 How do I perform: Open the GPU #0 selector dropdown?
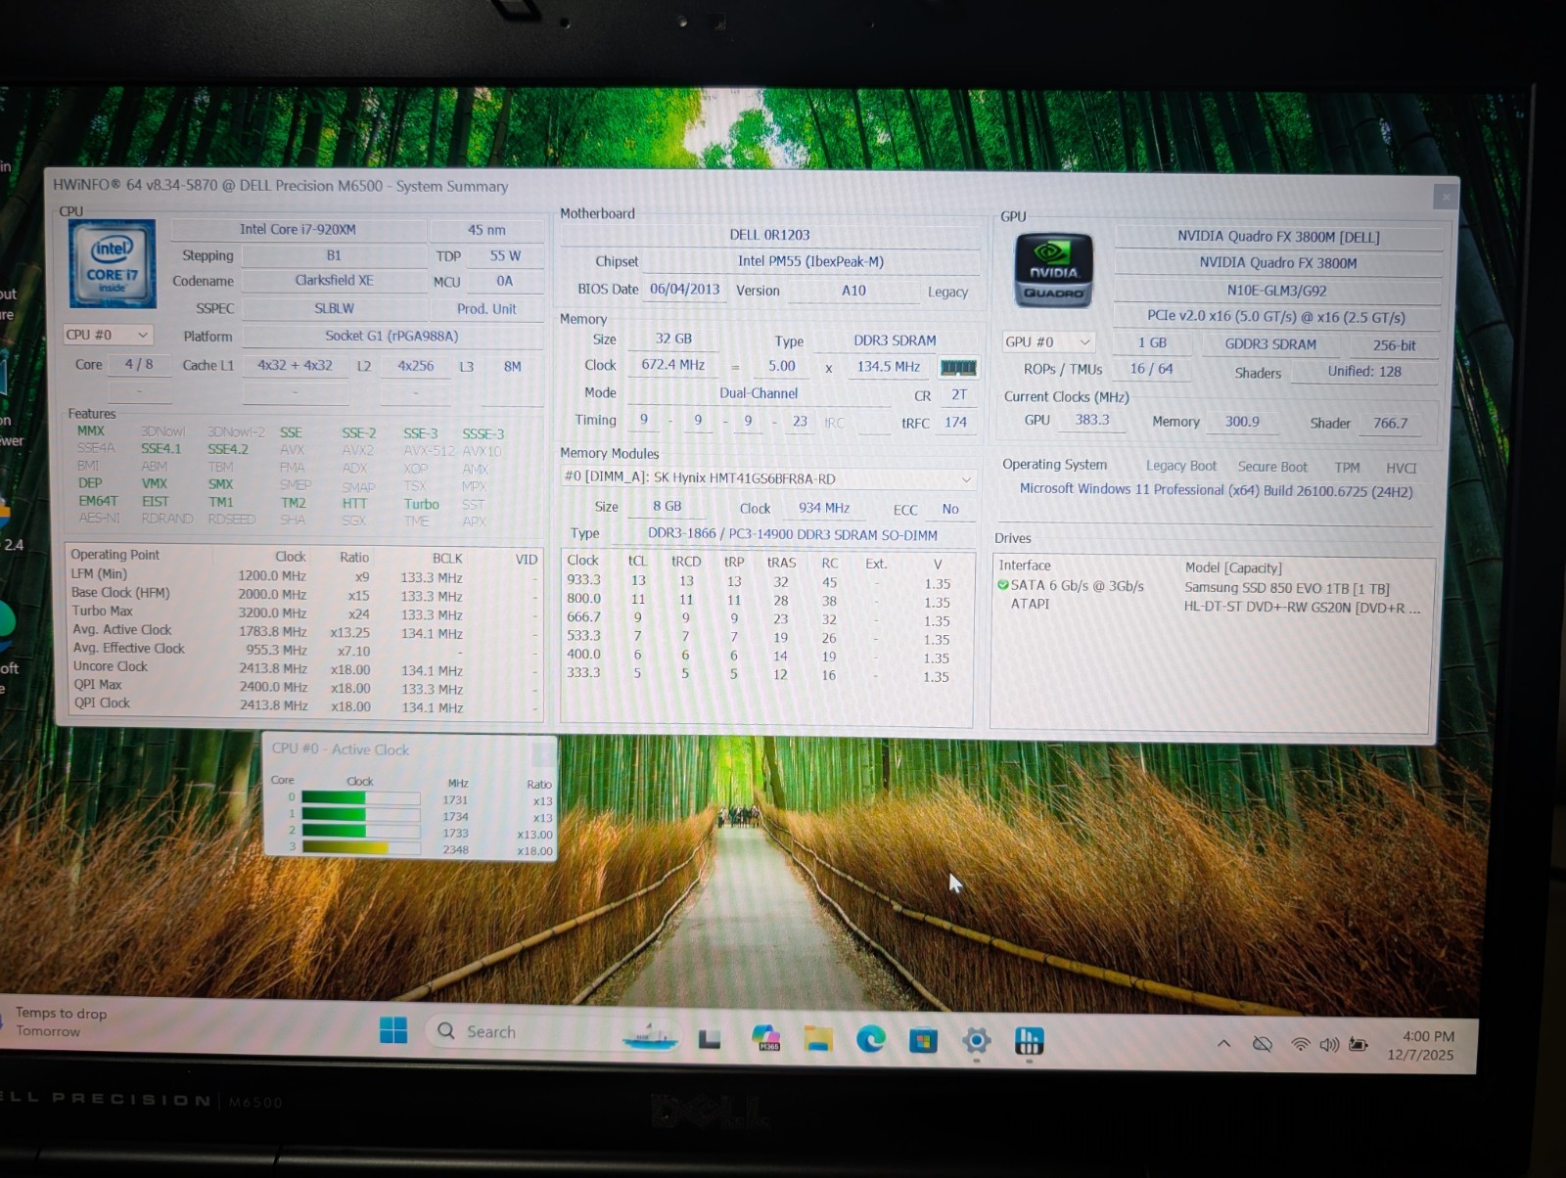1048,341
